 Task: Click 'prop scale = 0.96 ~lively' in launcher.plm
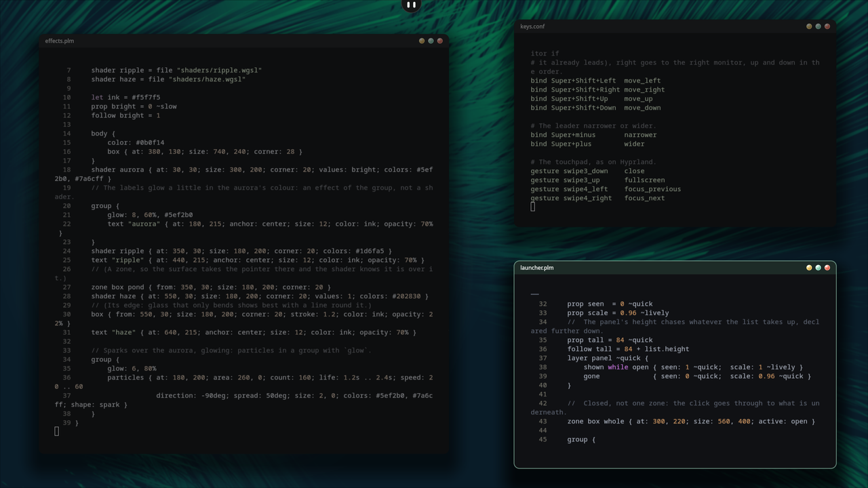tap(618, 313)
